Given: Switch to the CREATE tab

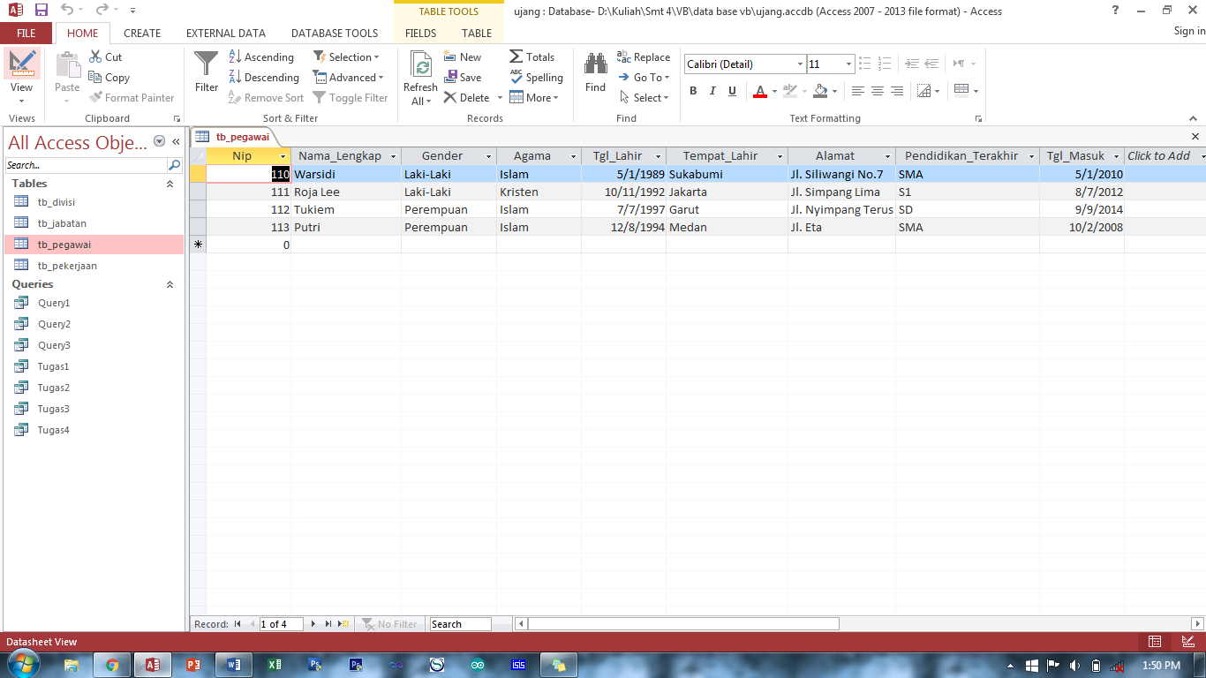Looking at the screenshot, I should click(x=142, y=33).
